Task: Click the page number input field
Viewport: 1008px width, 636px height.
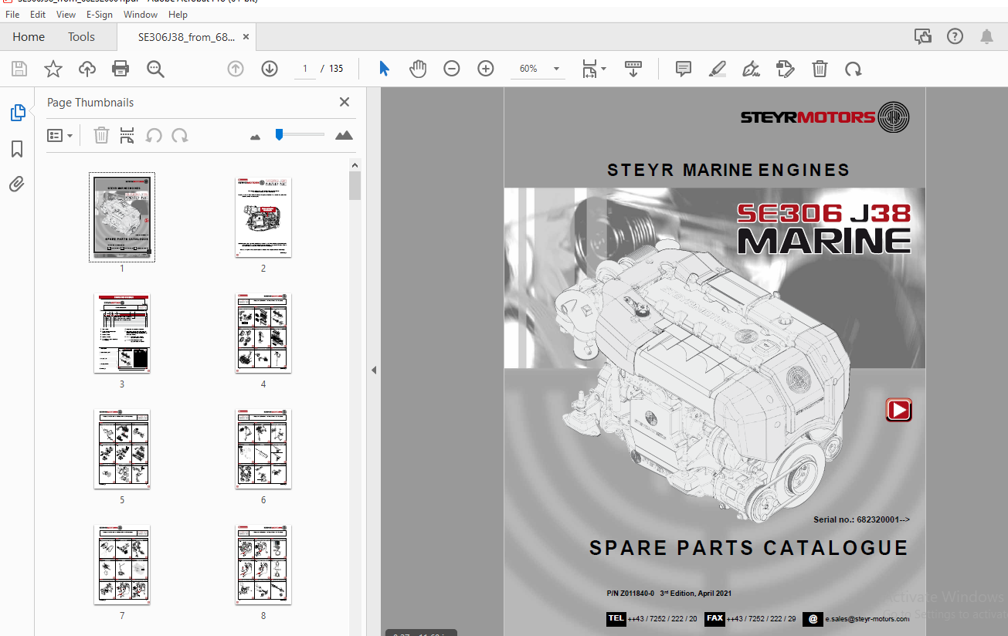Action: pyautogui.click(x=304, y=69)
